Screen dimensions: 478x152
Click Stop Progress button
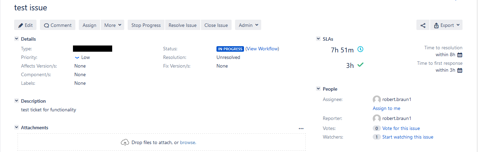tap(146, 25)
